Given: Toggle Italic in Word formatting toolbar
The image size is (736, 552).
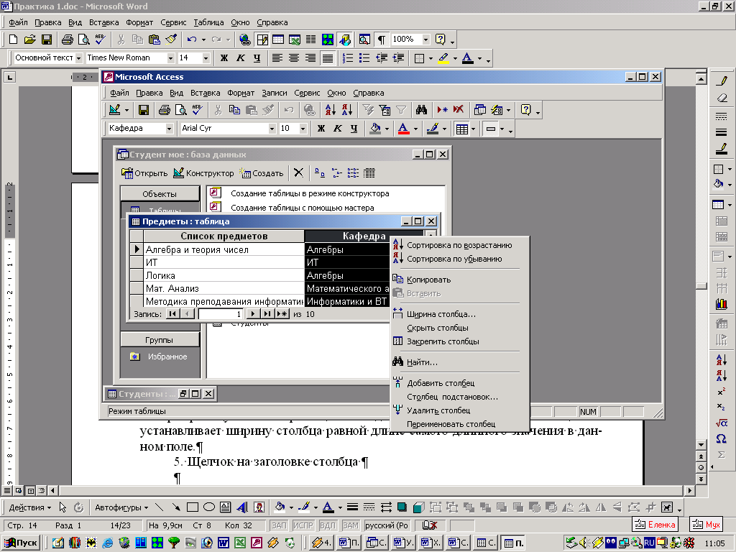Looking at the screenshot, I should 240,57.
